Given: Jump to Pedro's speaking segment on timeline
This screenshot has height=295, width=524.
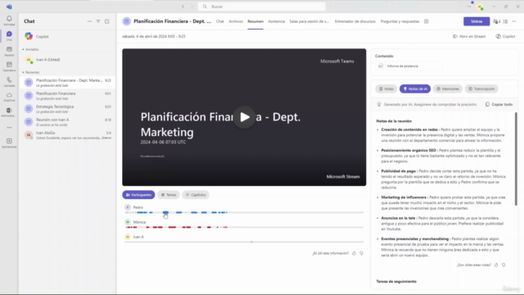Looking at the screenshot, I should [x=165, y=212].
